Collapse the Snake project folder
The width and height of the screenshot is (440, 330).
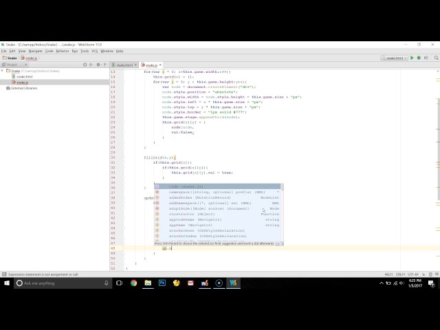tap(3, 71)
